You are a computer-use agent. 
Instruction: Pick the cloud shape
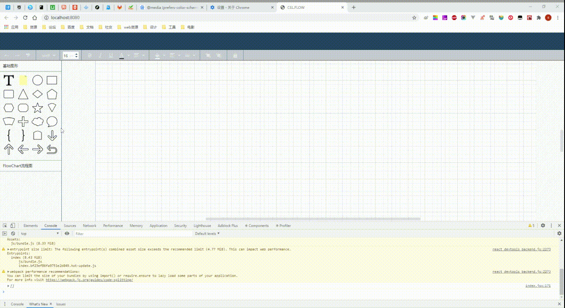point(38,122)
